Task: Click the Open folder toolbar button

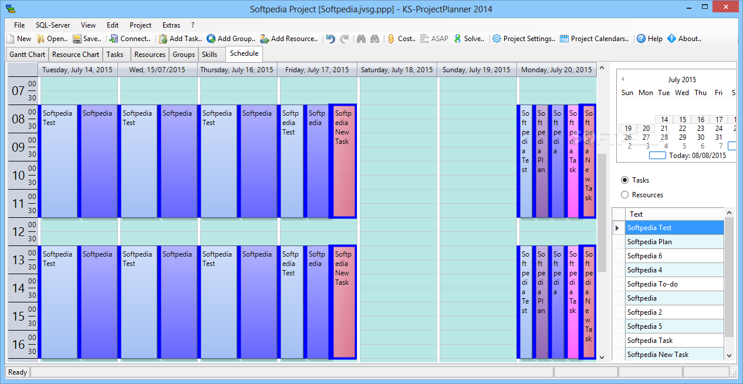Action: coord(52,39)
